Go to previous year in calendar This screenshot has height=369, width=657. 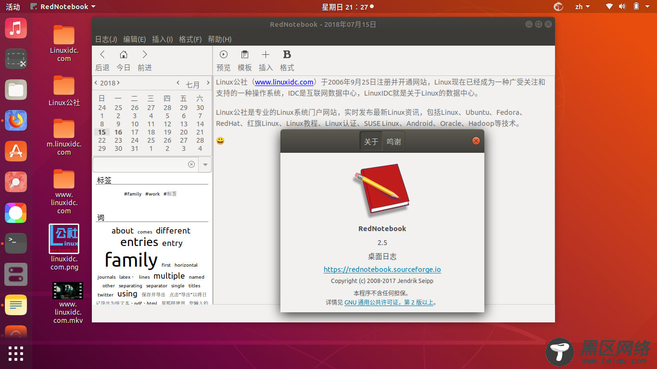point(96,83)
